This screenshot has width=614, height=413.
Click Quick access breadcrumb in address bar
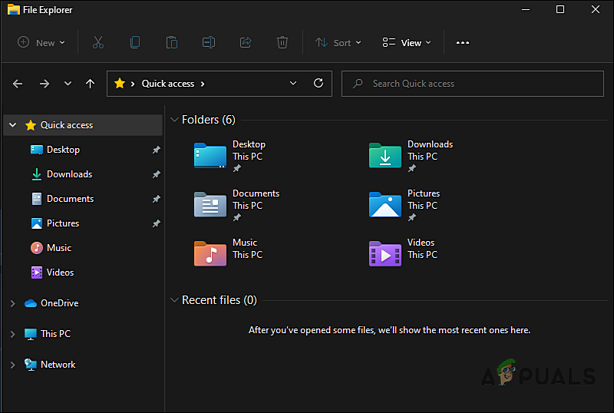tap(167, 84)
